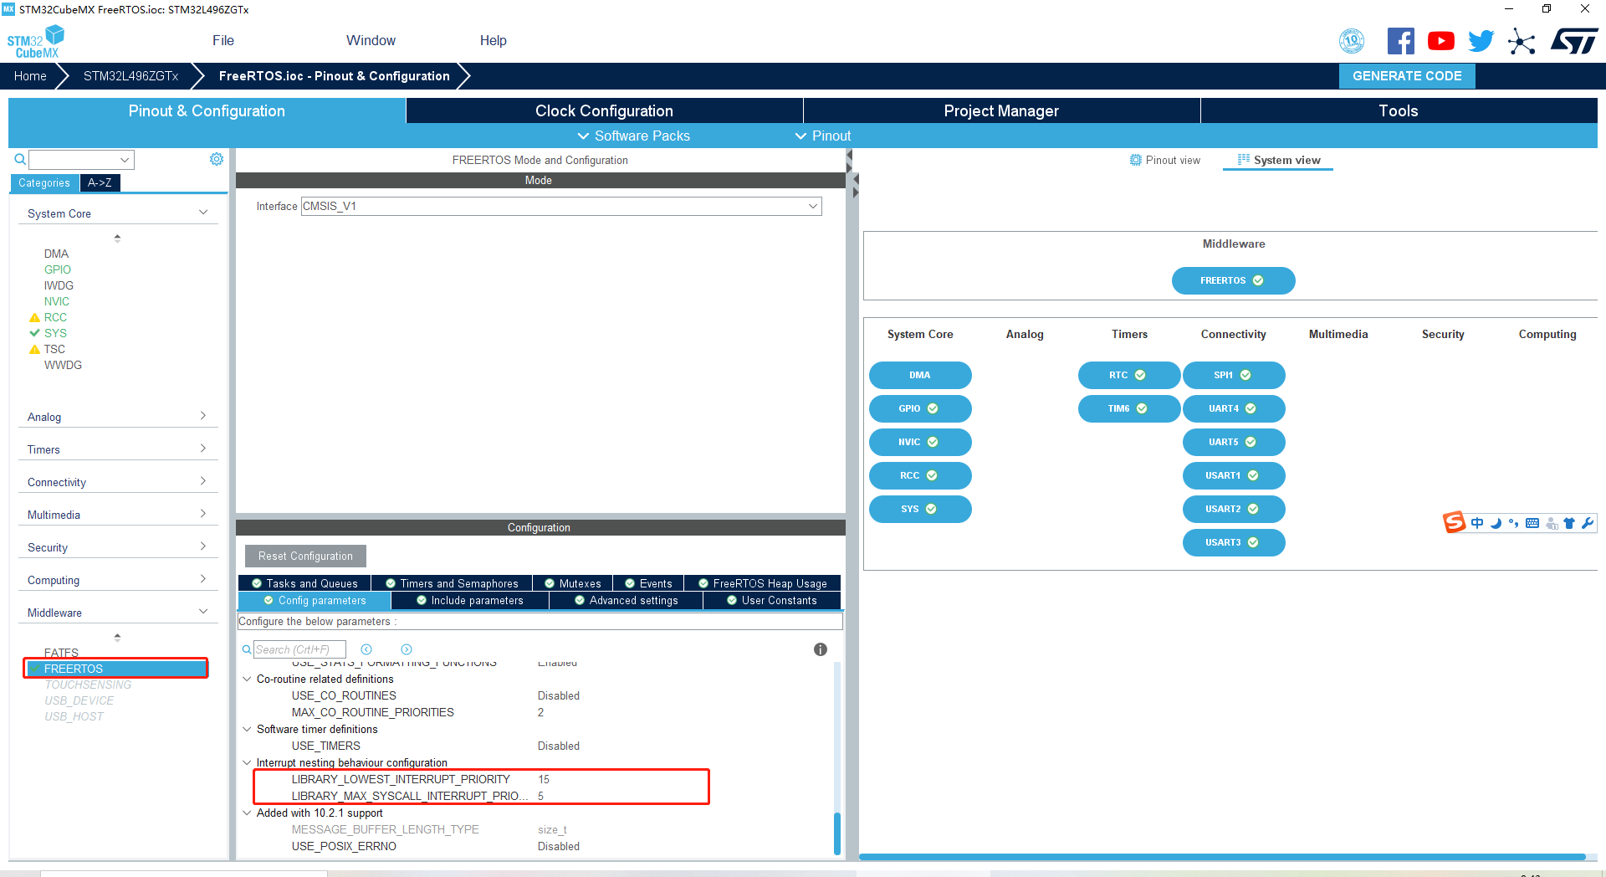
Task: Show parameter info icon
Action: pyautogui.click(x=821, y=649)
